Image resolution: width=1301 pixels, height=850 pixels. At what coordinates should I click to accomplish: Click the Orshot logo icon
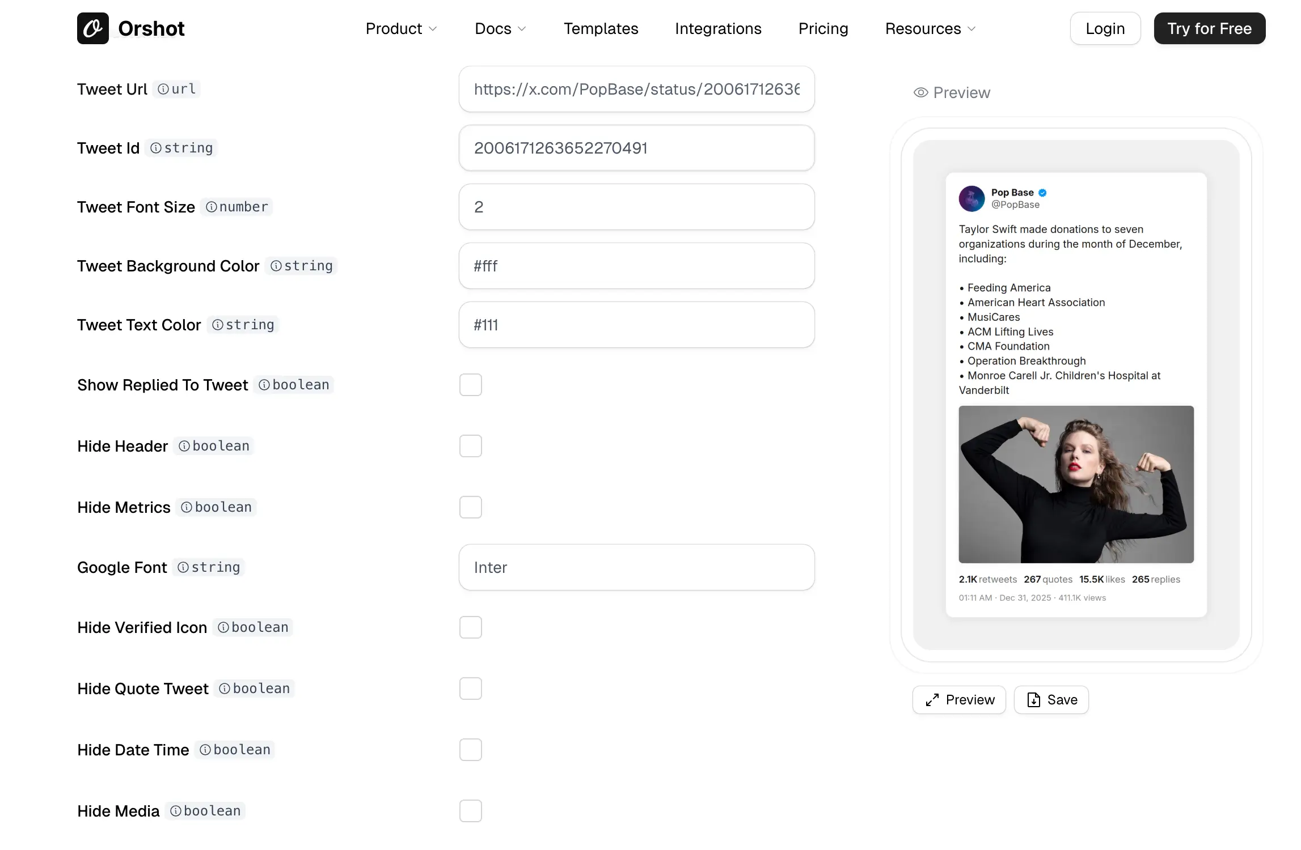click(x=93, y=28)
